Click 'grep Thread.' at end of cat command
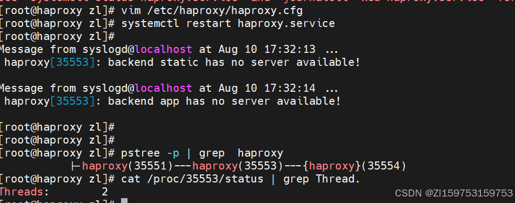This screenshot has width=515, height=203. (322, 179)
